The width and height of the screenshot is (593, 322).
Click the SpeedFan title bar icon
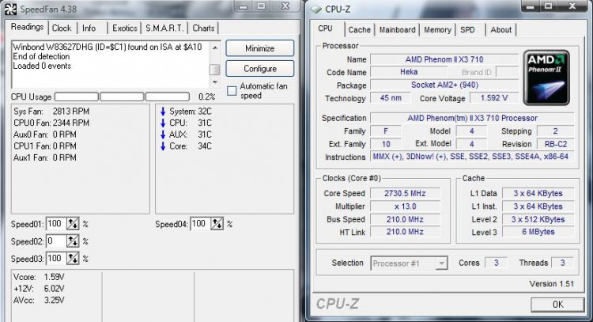coord(10,9)
